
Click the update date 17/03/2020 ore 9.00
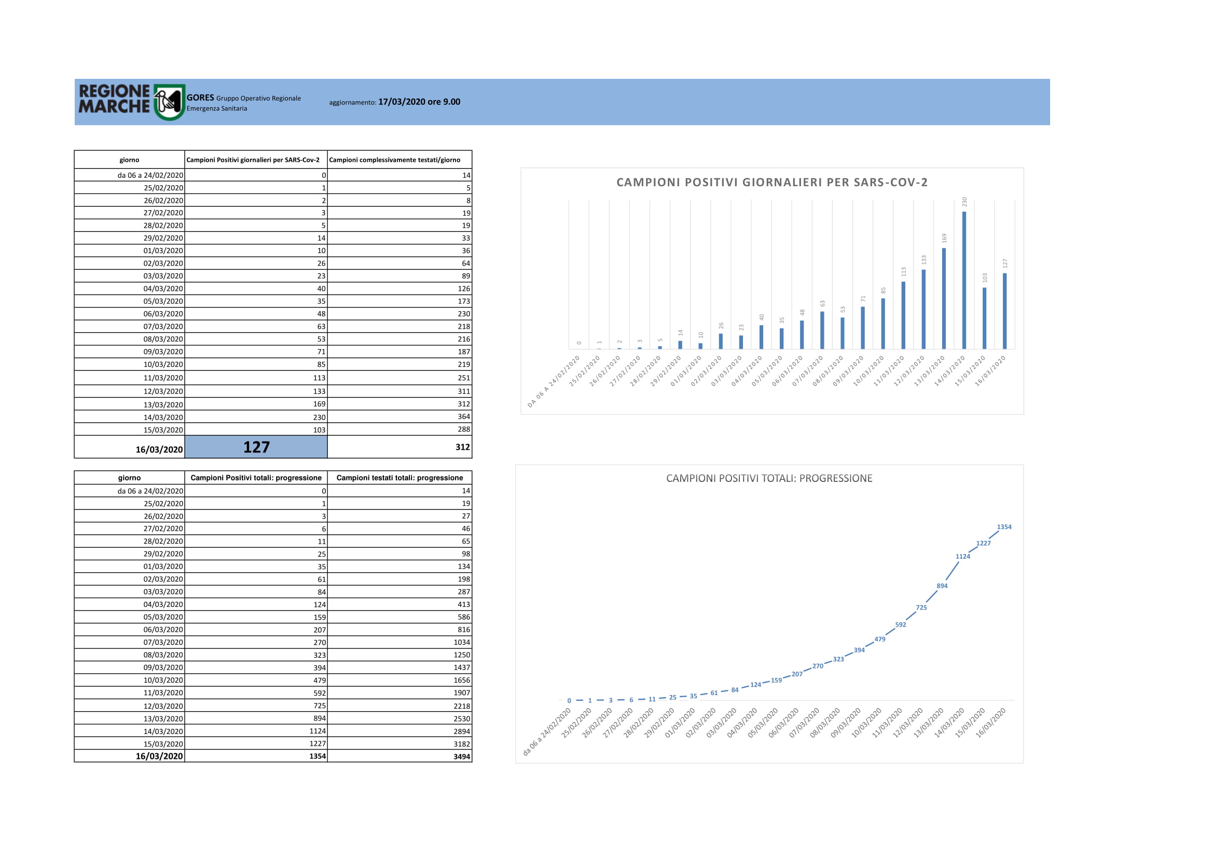[419, 102]
